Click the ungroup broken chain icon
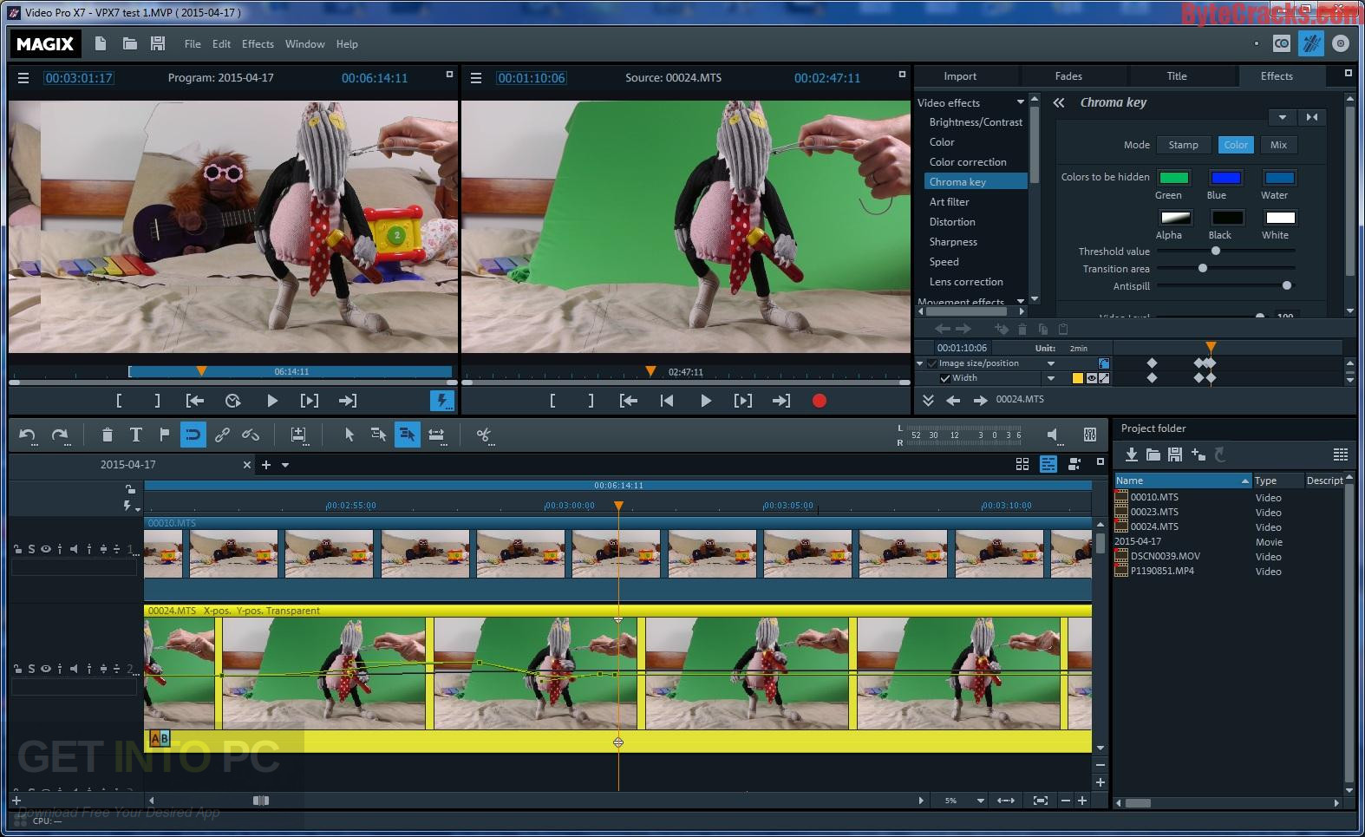Image resolution: width=1365 pixels, height=837 pixels. [251, 435]
